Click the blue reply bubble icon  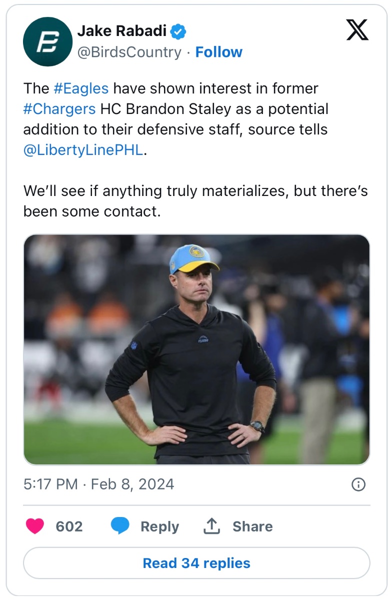[120, 526]
